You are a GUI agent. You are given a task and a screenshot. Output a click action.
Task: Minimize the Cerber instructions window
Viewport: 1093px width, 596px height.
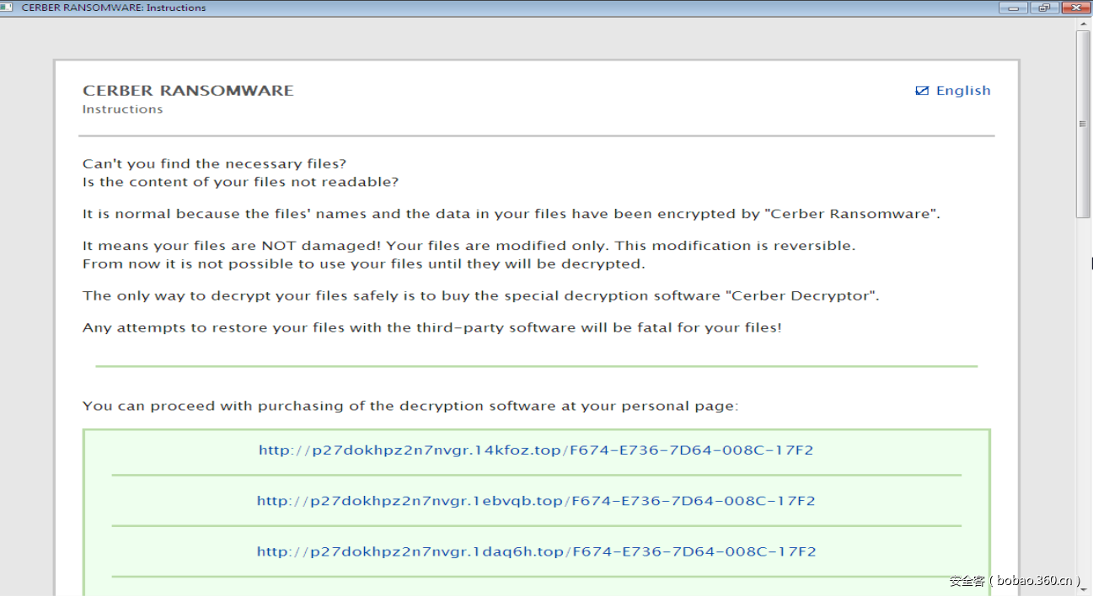(1012, 8)
